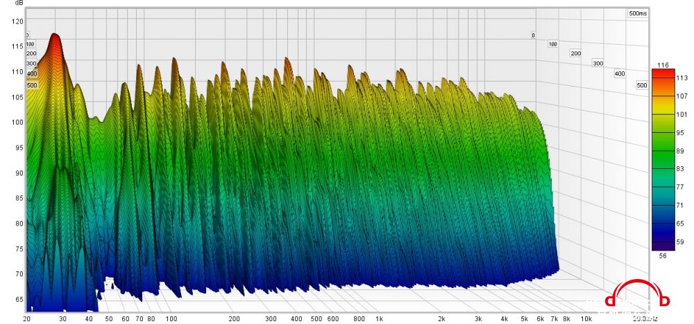This screenshot has width=694, height=324.
Task: Click the 7k frequency axis label
Action: pyautogui.click(x=555, y=319)
